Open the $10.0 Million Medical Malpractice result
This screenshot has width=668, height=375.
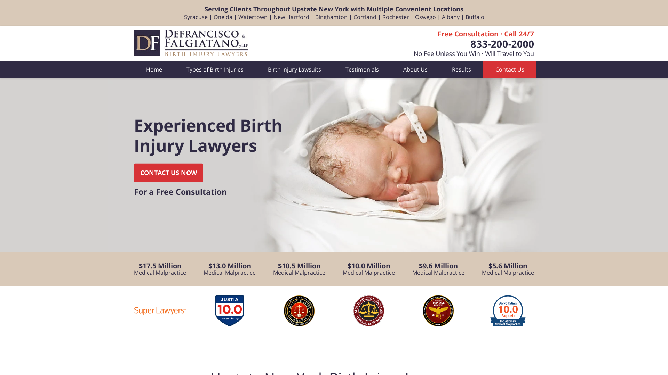pyautogui.click(x=369, y=269)
